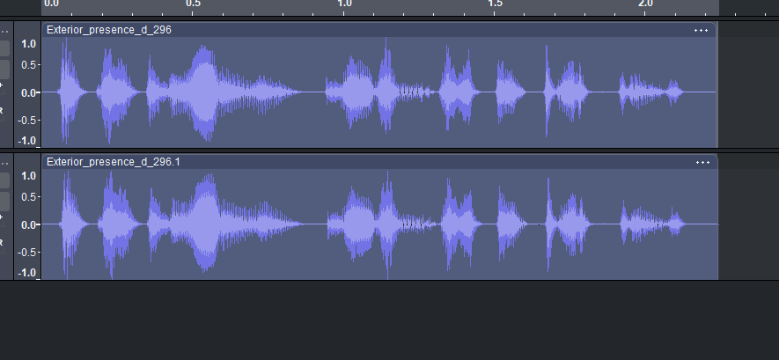
Task: Click the 1.5 mark on the timeline ruler
Action: [x=495, y=4]
